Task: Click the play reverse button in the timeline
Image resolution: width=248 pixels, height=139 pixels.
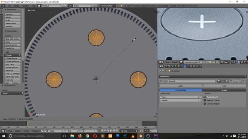Action: coord(108,131)
